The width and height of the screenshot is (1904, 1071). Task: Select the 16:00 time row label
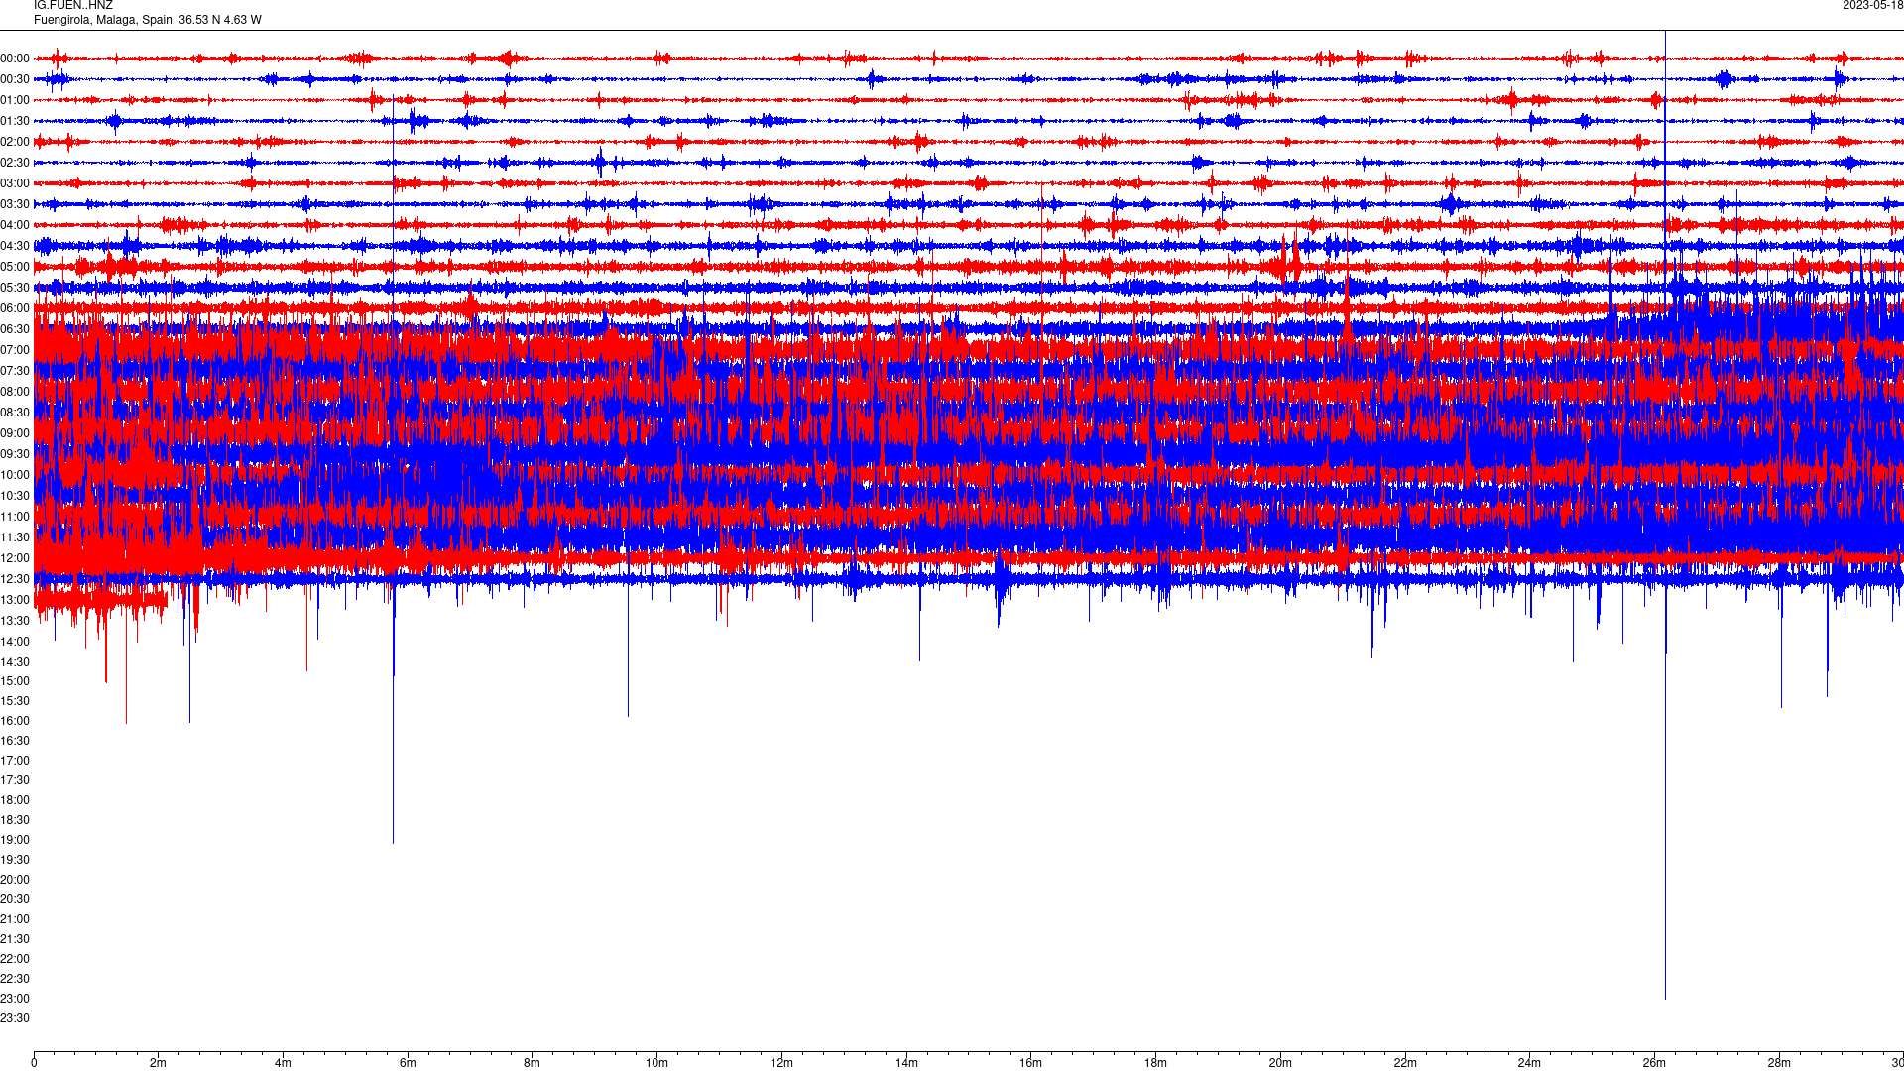(15, 721)
